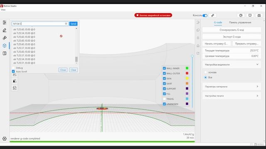Open the Discord icon in top-right toolbar
The height and width of the screenshot is (149, 266).
coord(259,15)
